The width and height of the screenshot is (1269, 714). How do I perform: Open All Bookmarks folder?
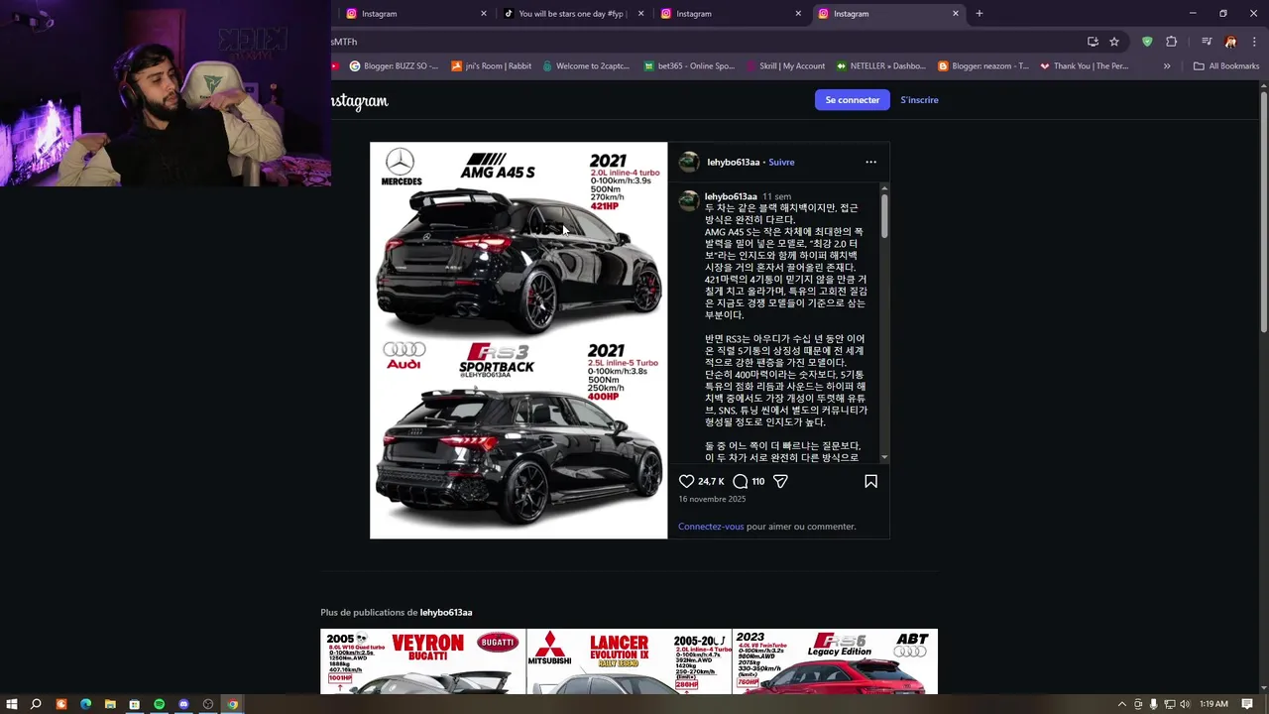click(x=1226, y=66)
